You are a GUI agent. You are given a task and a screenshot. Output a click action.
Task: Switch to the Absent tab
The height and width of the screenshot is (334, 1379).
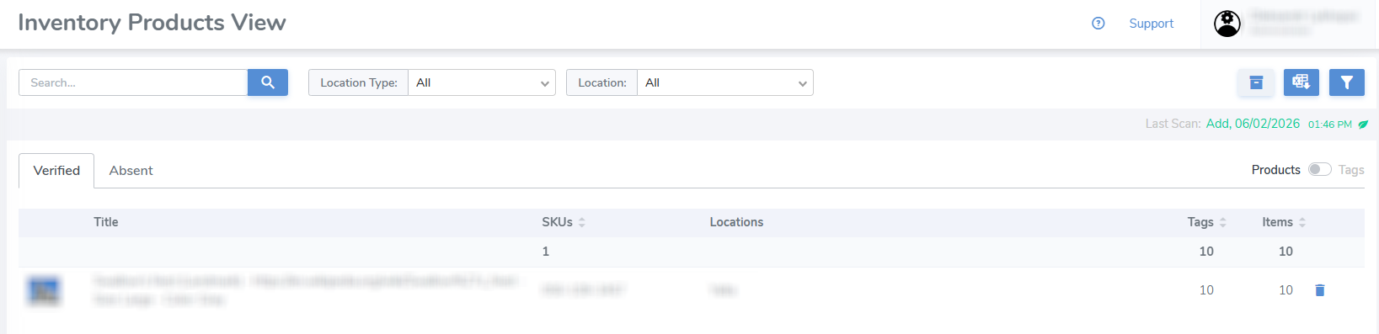tap(131, 171)
